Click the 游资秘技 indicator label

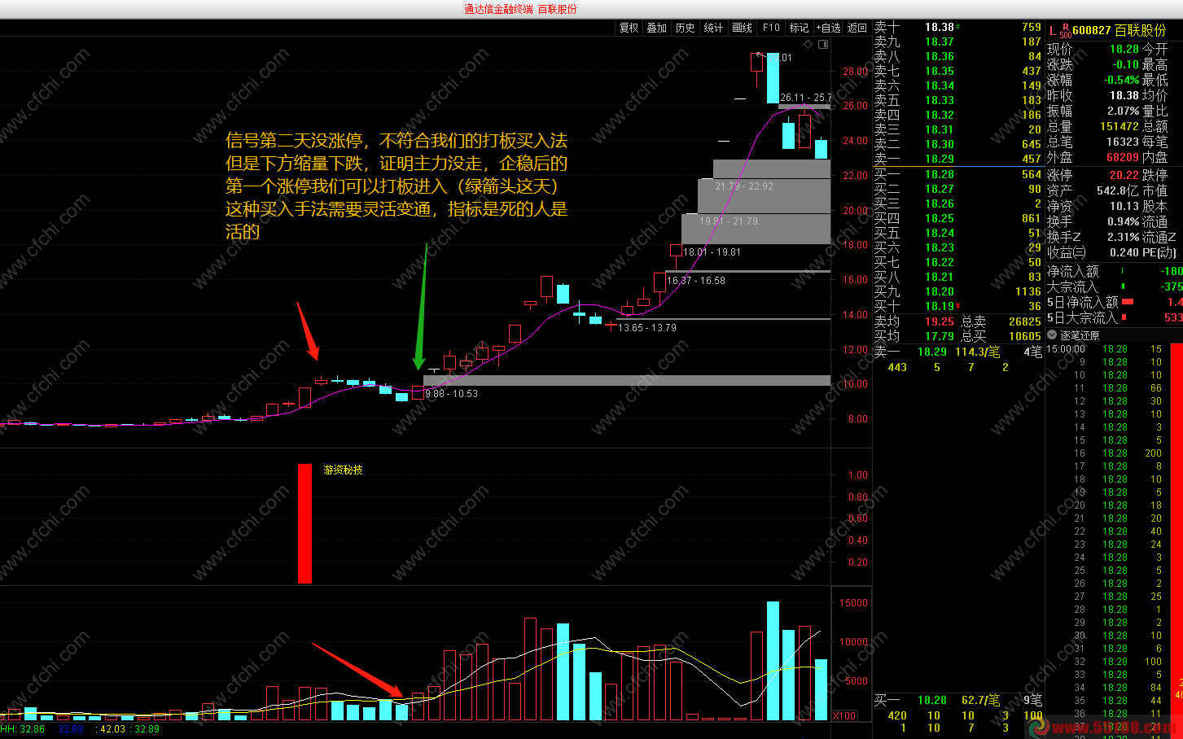point(343,470)
